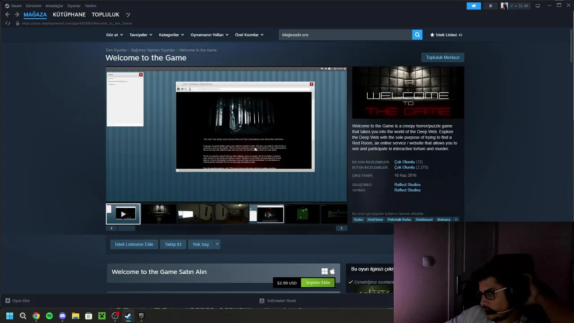Click the Steam logo in menu bar
This screenshot has height=323, width=574.
click(7, 6)
